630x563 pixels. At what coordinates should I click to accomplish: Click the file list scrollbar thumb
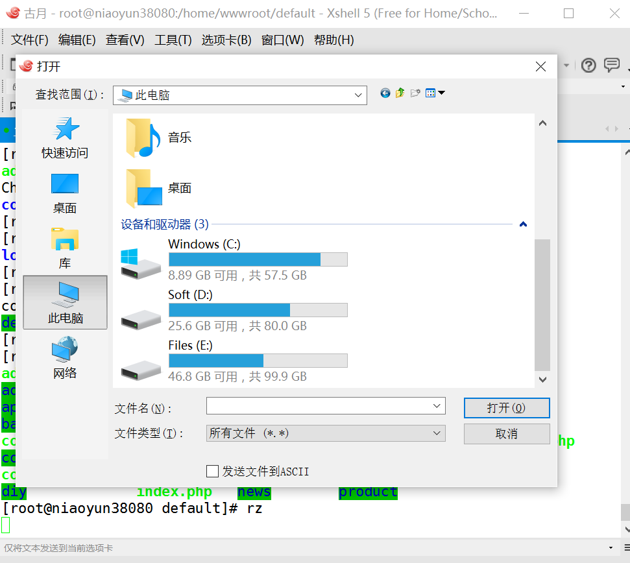(542, 305)
